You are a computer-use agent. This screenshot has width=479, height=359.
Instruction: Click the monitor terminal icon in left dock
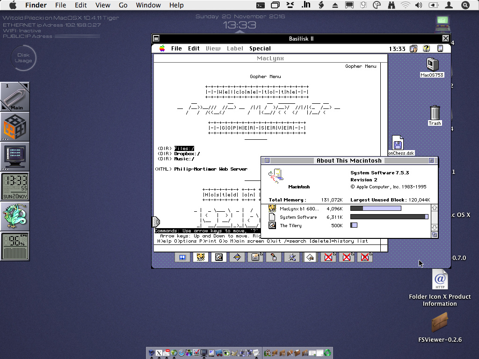[x=15, y=156]
